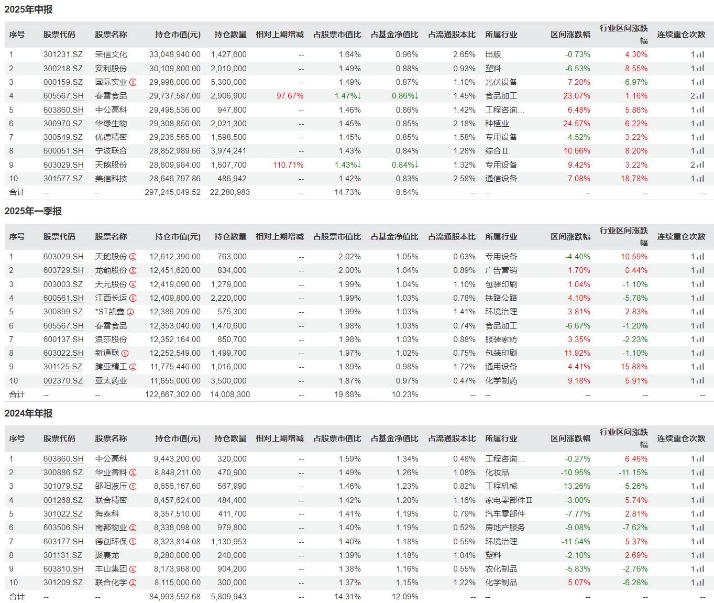Viewport: 714px width, 603px height.
Task: Click the bar chart icon in 安利股份 row
Action: point(701,69)
